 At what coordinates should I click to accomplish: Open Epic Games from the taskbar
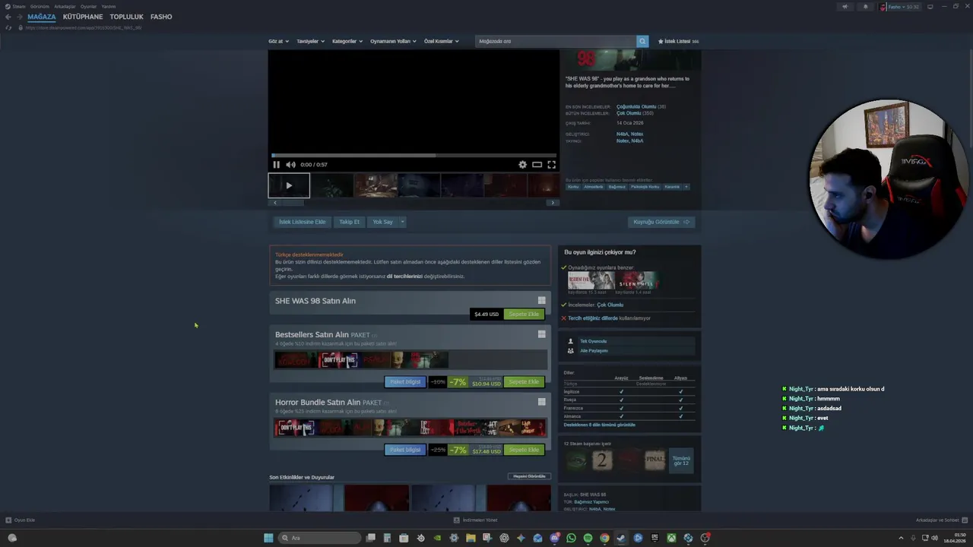[x=654, y=538]
